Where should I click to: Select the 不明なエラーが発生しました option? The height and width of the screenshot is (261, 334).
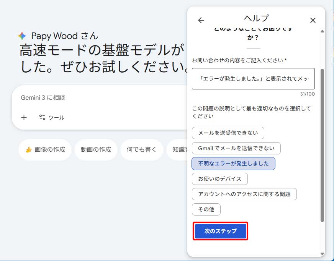point(233,164)
